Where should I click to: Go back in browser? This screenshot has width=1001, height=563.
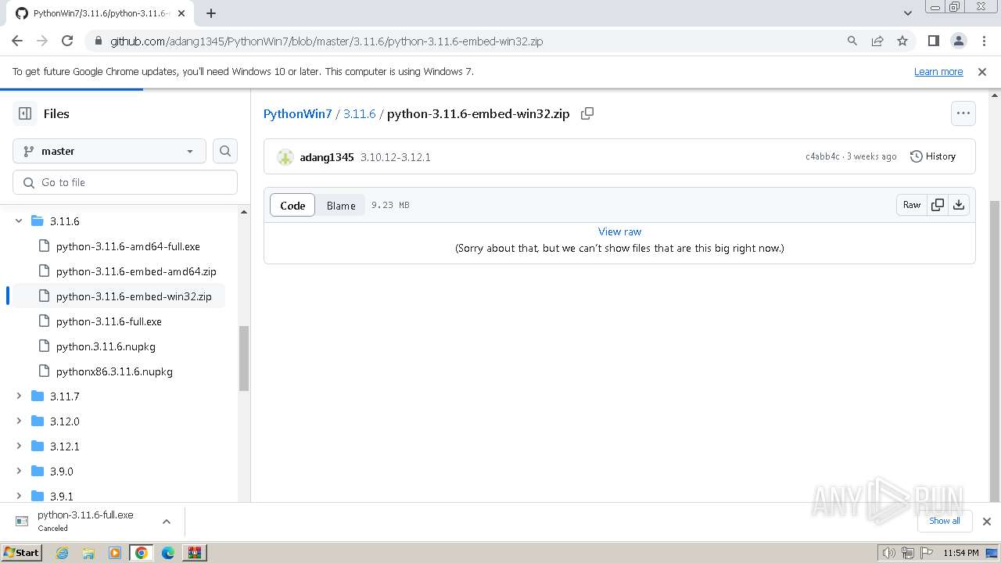coord(17,41)
